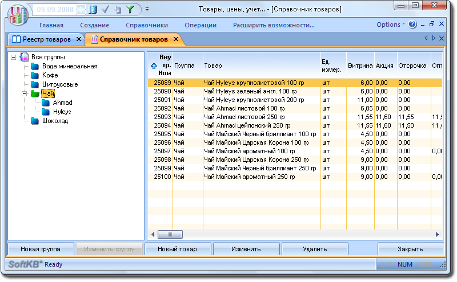Open the round application logo menu
The width and height of the screenshot is (457, 282).
(x=18, y=14)
